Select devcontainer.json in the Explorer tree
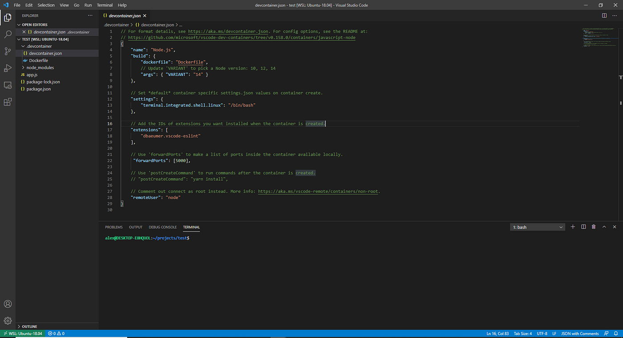623x338 pixels. [x=45, y=53]
